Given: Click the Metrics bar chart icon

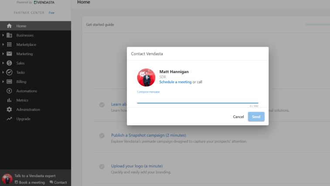Looking at the screenshot, I should point(9,100).
